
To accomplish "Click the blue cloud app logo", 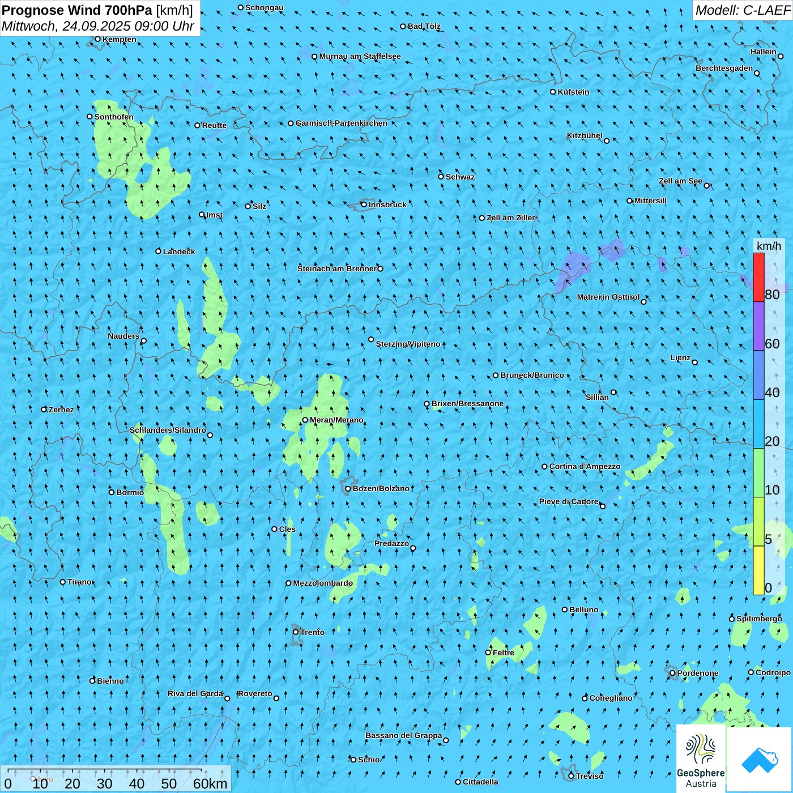I will click(x=759, y=760).
